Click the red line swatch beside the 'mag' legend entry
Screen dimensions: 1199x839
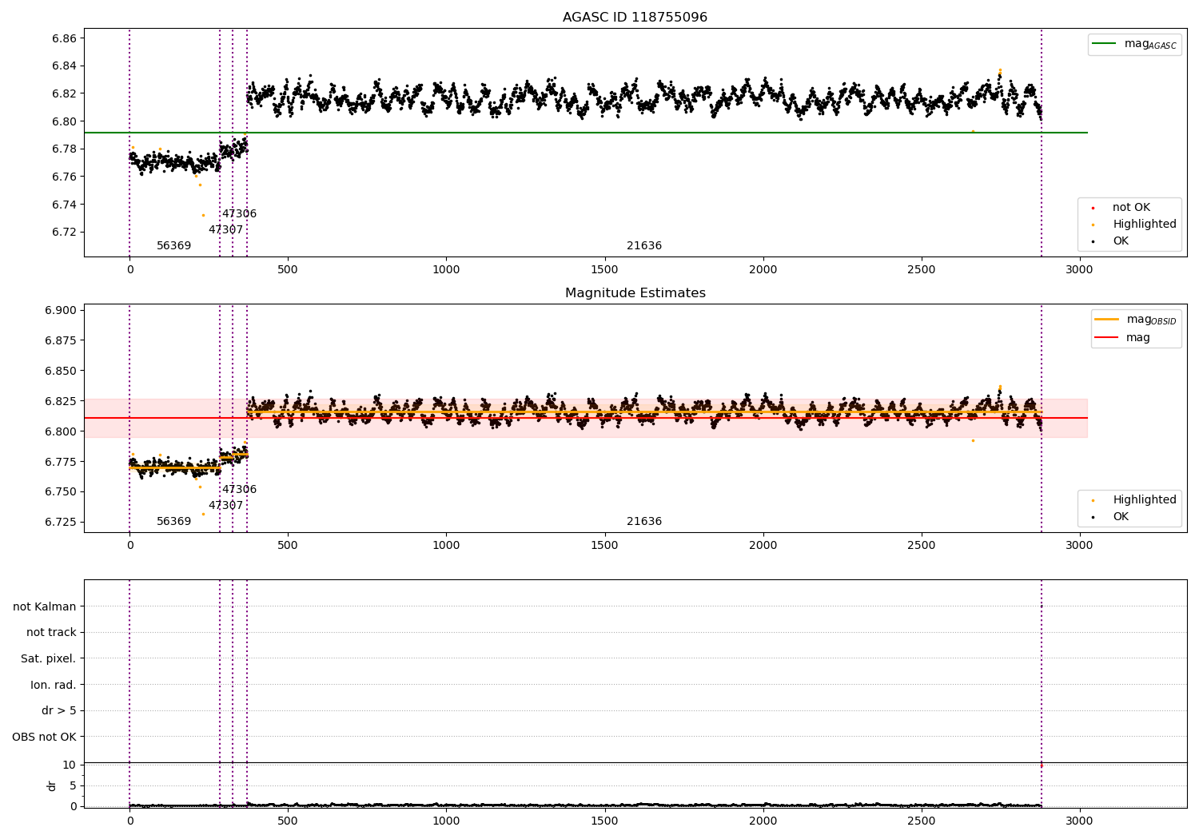[1107, 338]
